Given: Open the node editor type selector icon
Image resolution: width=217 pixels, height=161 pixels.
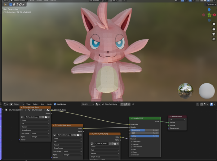Looking at the screenshot, I should pos(6,104).
